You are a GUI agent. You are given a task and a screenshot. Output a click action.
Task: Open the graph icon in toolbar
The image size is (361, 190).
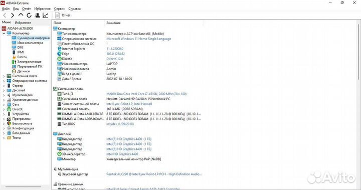46,16
